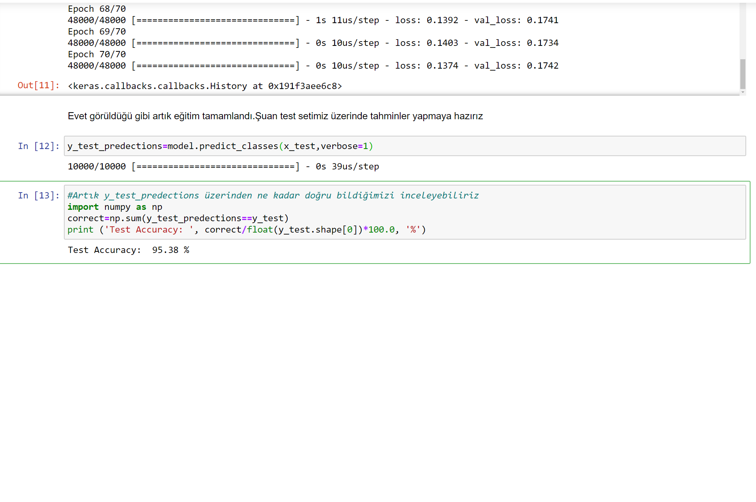756x502 pixels.
Task: Select the In [12]: prompt label
Action: (38, 146)
